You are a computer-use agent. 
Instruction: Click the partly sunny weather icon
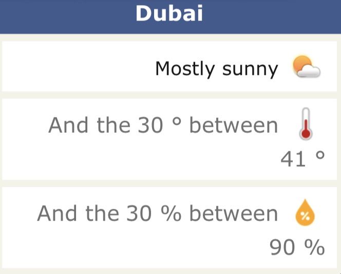click(x=306, y=67)
